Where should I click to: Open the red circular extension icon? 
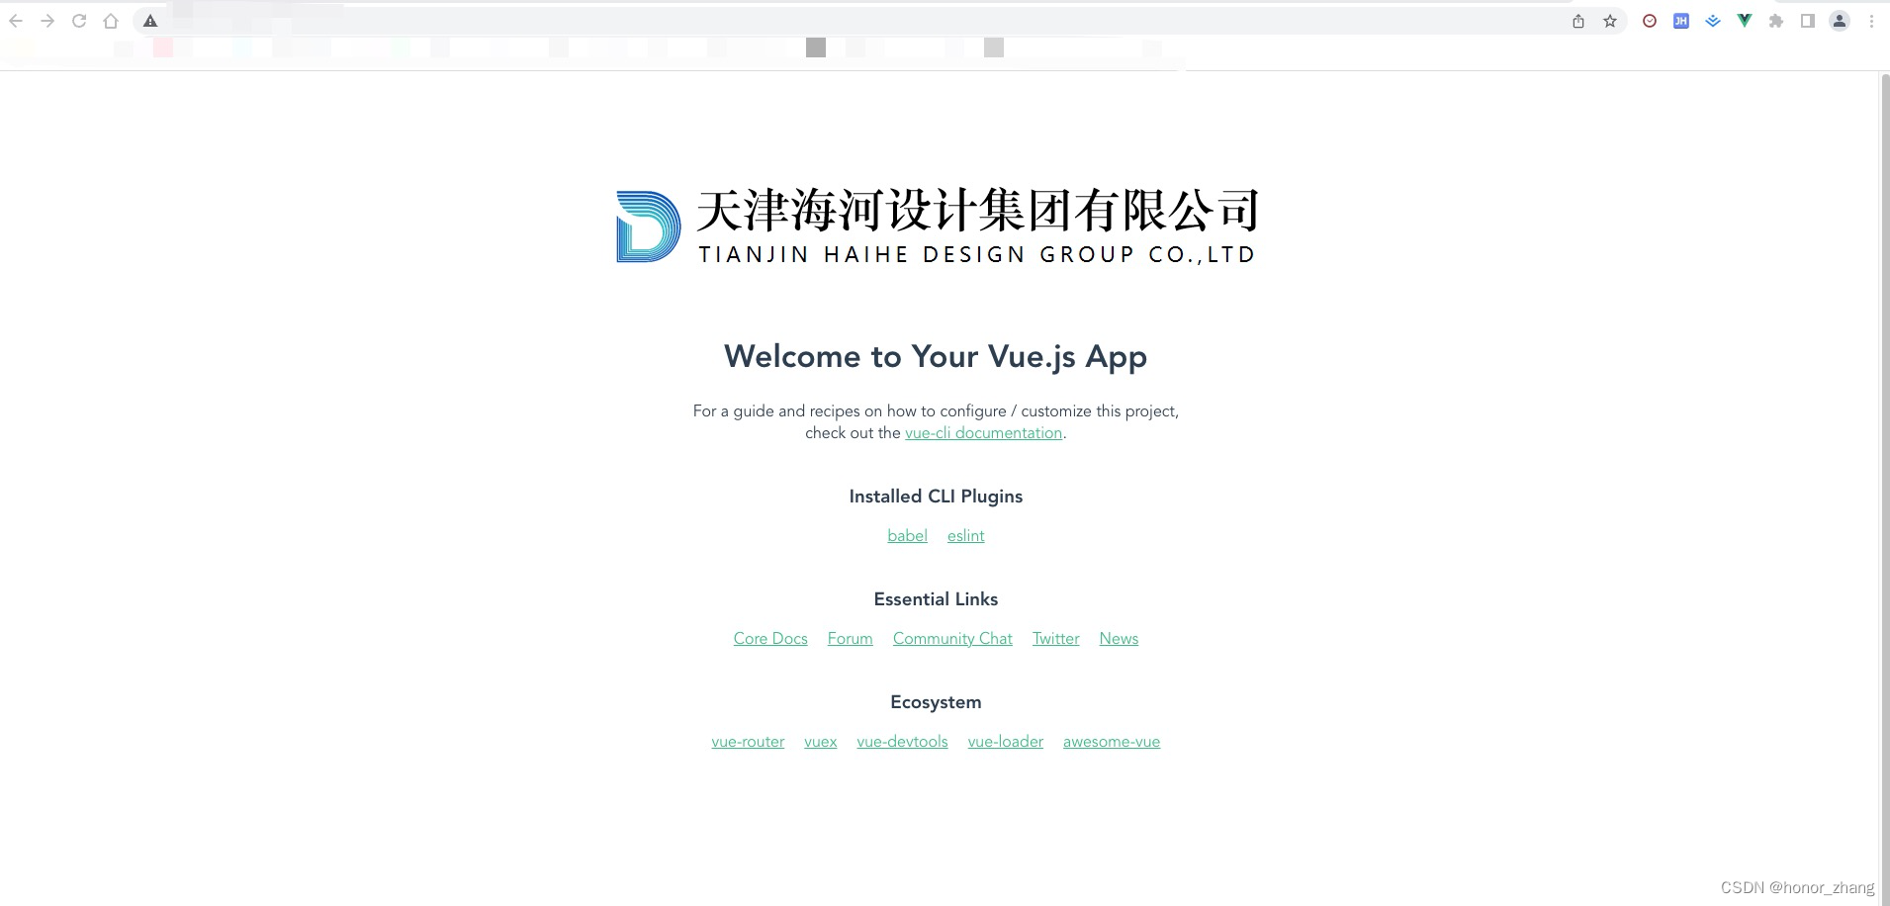click(1650, 21)
